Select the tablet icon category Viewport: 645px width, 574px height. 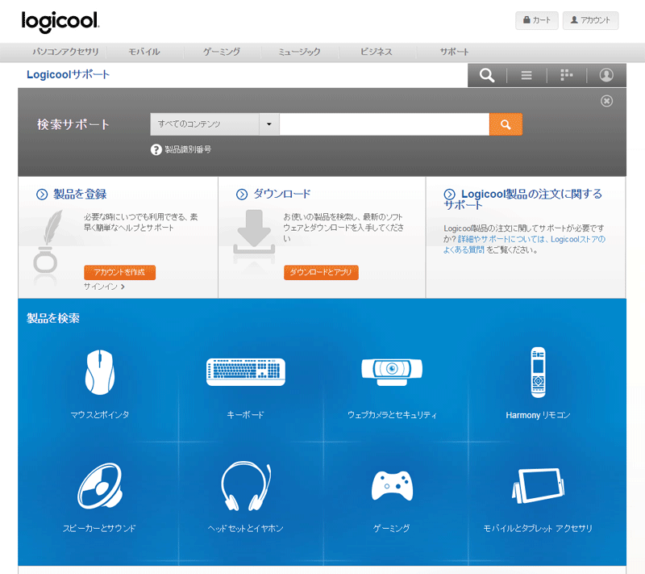pos(538,486)
